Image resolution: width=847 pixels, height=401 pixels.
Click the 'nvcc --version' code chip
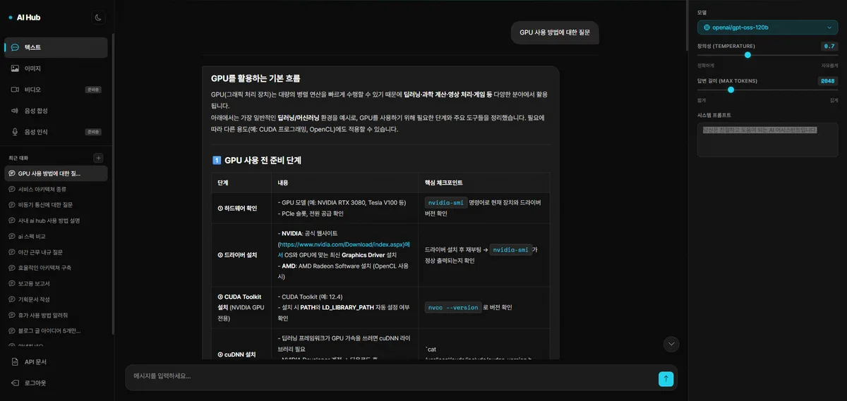453,307
